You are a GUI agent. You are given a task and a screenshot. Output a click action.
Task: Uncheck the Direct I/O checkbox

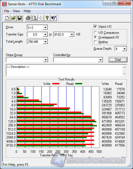pyautogui.click(x=95, y=26)
